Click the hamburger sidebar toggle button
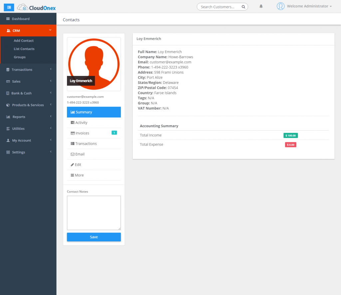 pos(9,7)
